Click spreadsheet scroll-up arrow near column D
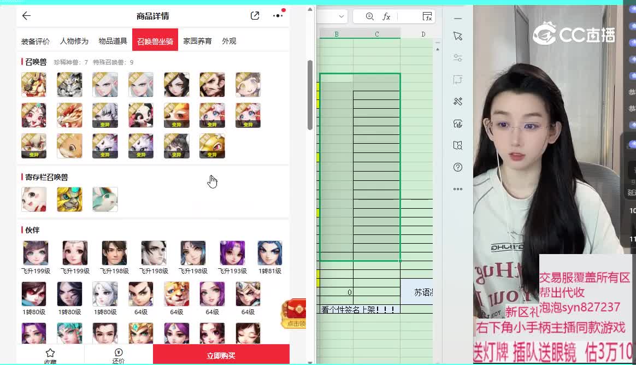The height and width of the screenshot is (365, 636). pyautogui.click(x=438, y=49)
